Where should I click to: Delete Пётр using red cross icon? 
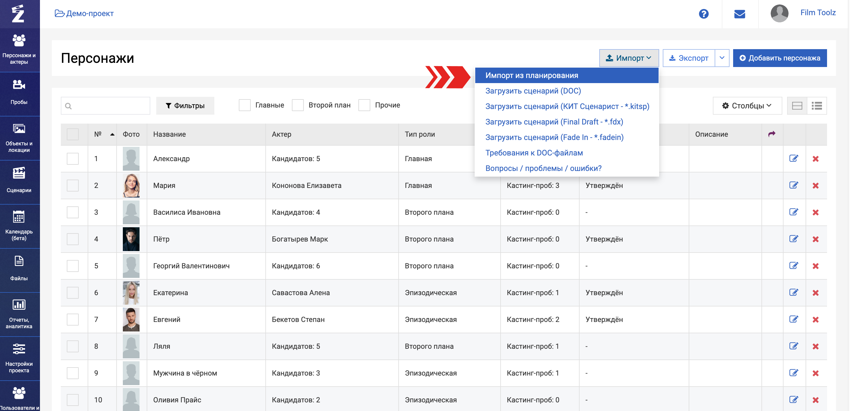pyautogui.click(x=815, y=239)
